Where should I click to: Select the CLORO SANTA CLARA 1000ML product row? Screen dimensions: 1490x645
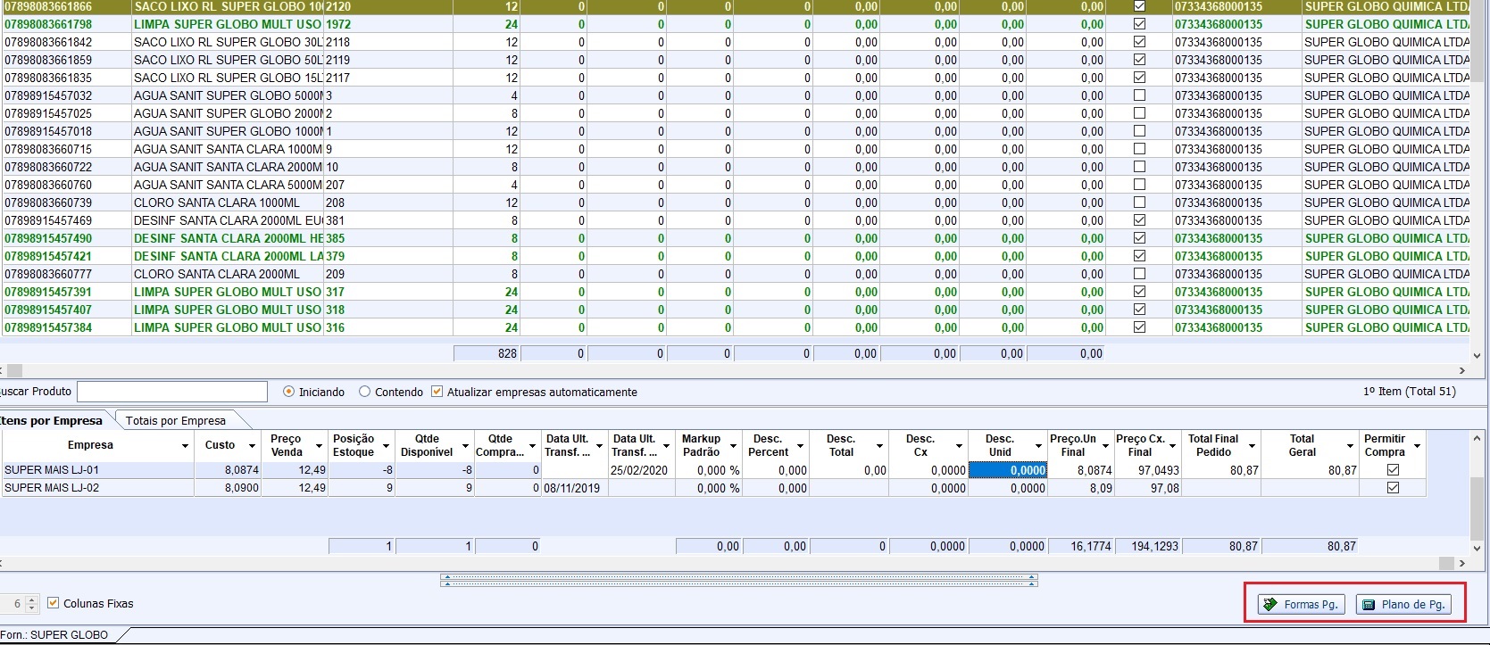(735, 203)
